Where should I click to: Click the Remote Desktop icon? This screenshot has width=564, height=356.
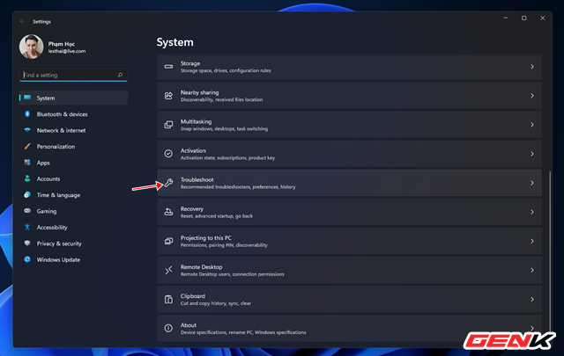point(168,270)
